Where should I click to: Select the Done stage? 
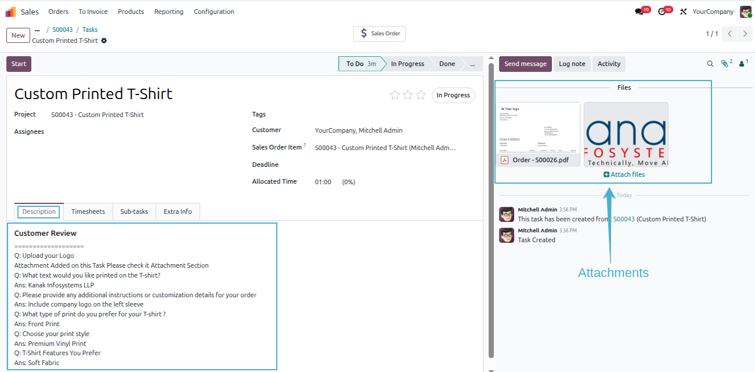447,64
